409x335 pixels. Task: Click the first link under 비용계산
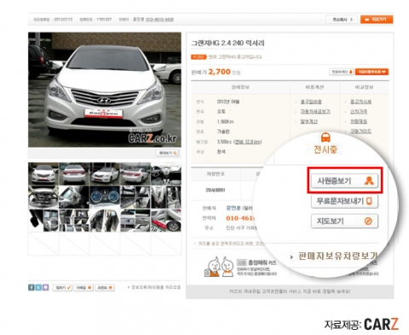(311, 101)
